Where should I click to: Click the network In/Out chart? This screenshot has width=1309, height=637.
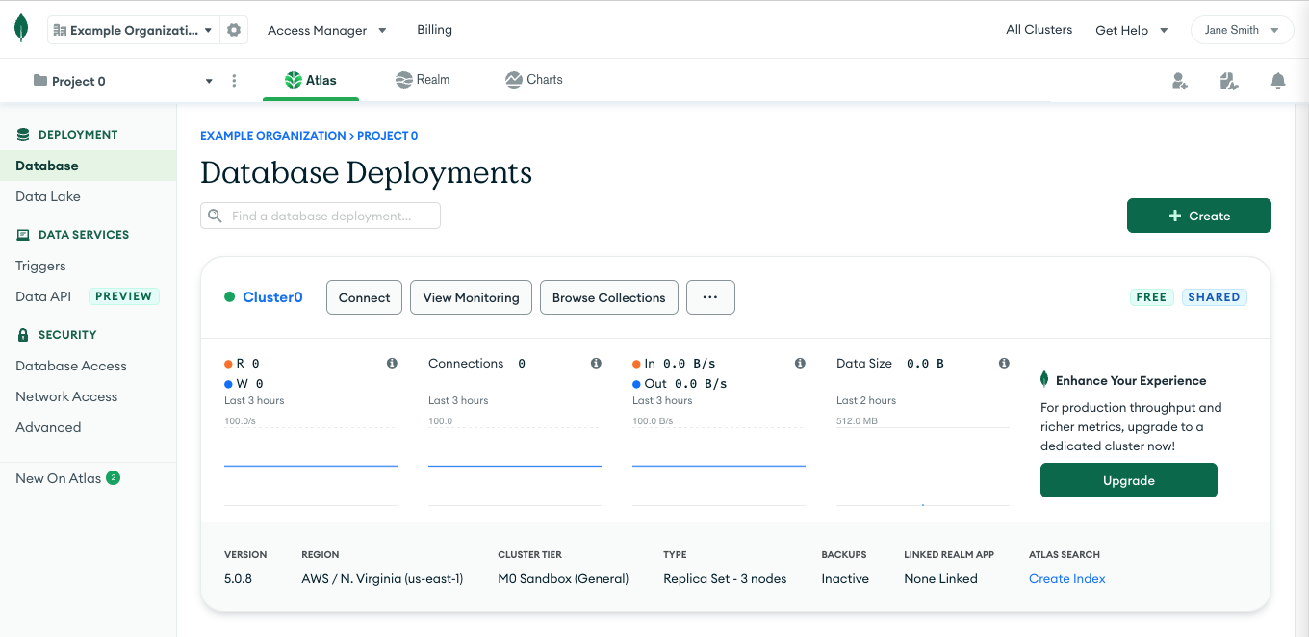tap(719, 466)
